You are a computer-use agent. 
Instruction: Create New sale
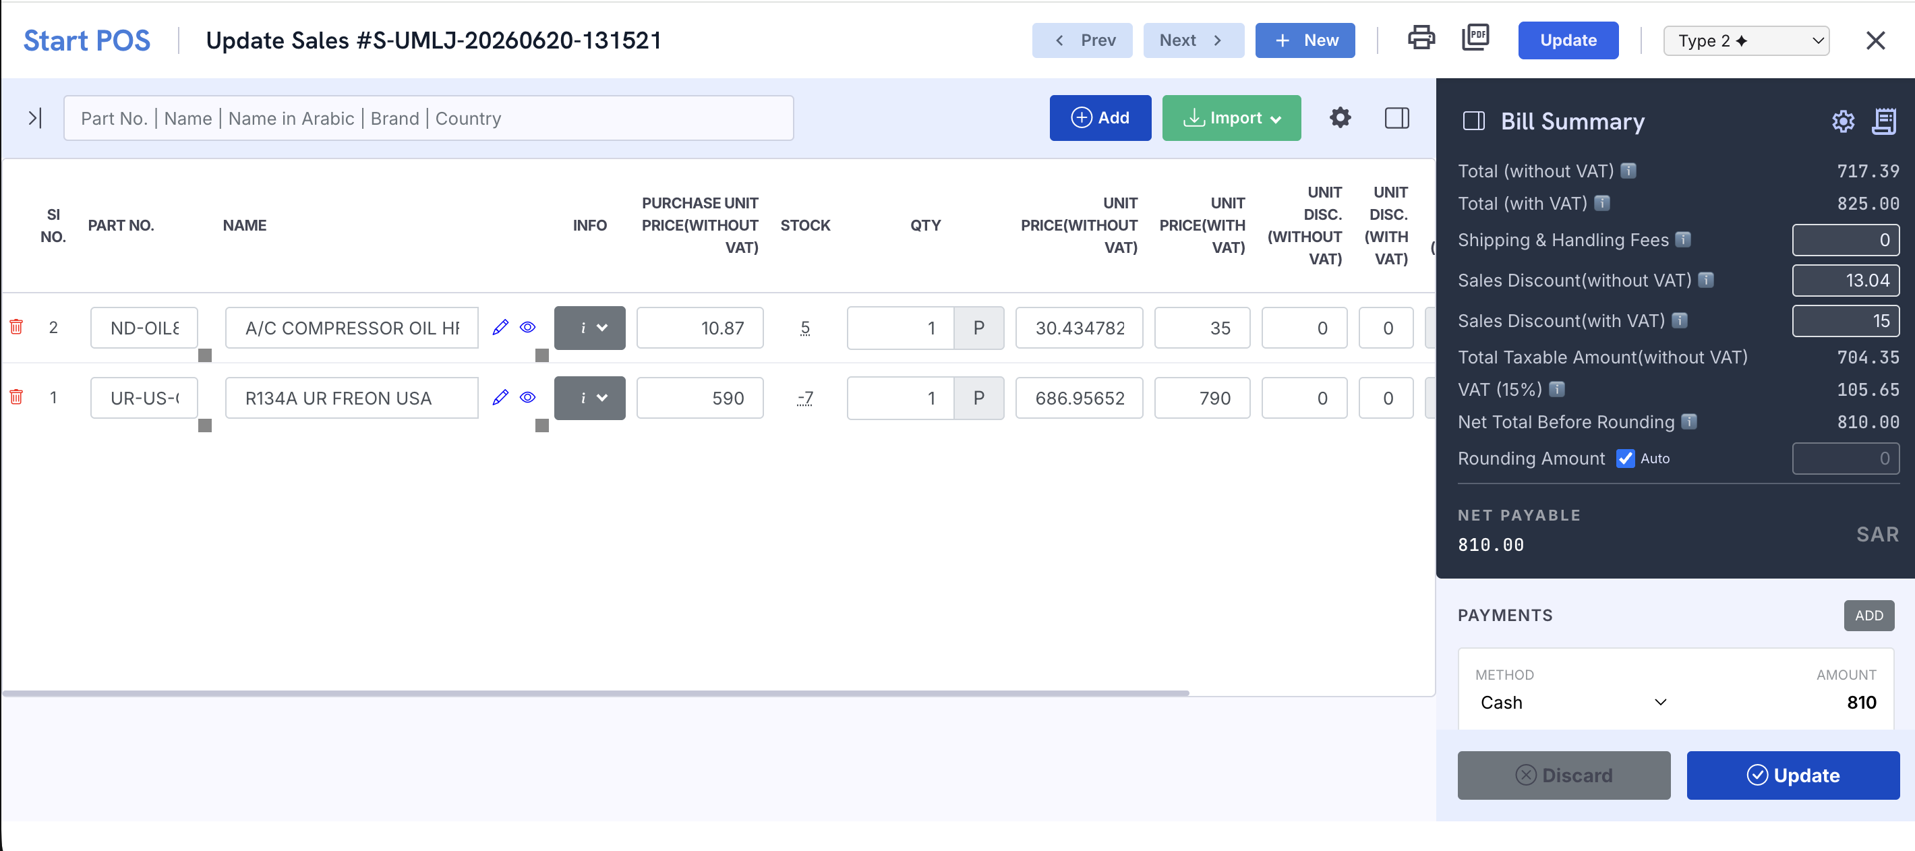[x=1305, y=40]
